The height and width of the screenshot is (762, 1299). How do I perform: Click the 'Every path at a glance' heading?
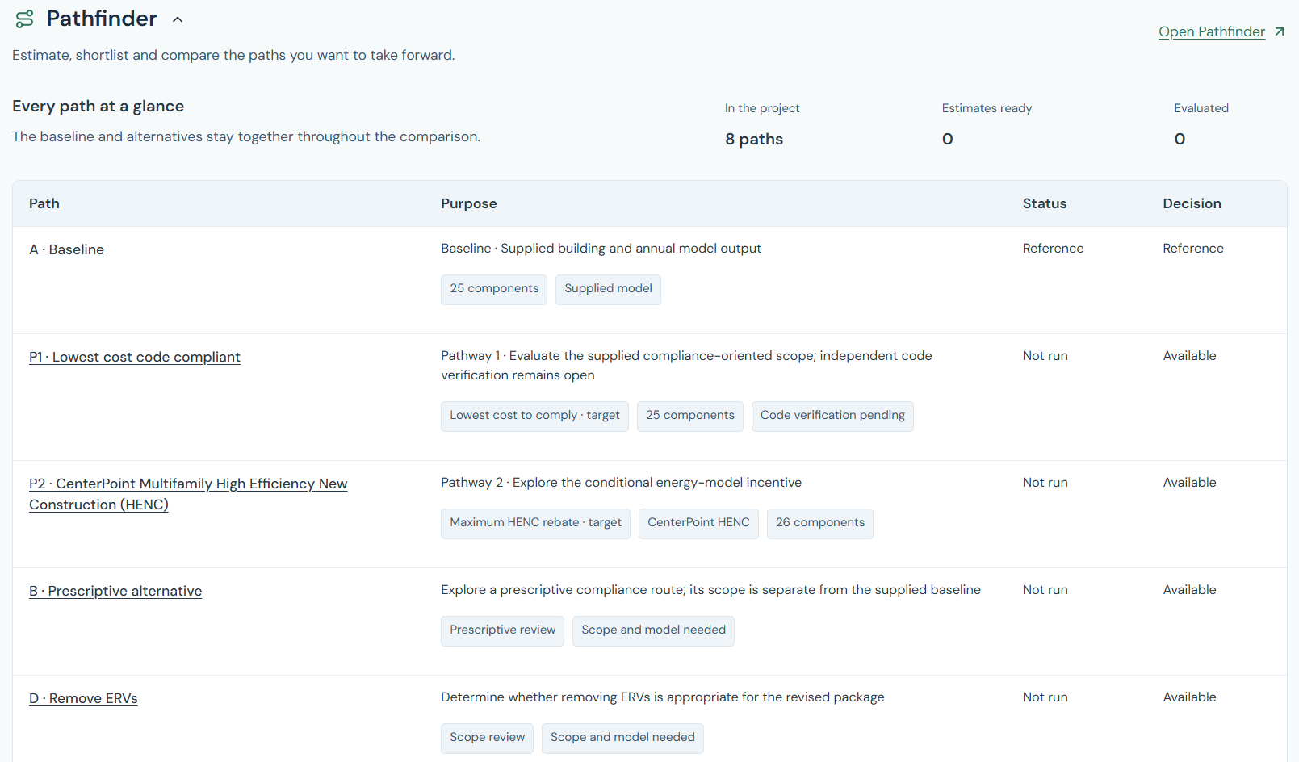point(98,106)
